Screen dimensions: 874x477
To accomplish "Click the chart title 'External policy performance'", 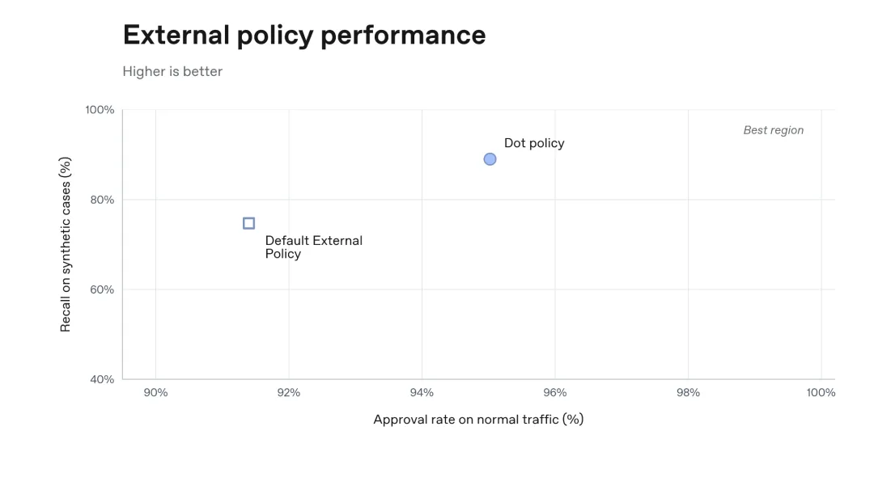I will pyautogui.click(x=304, y=35).
